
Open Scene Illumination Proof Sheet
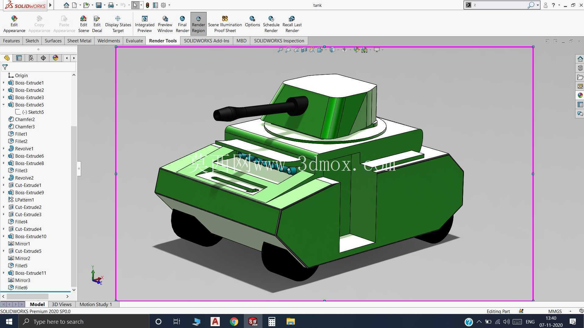[225, 24]
